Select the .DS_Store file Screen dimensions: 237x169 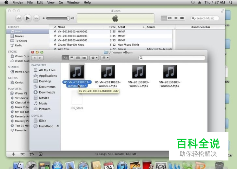point(77,100)
